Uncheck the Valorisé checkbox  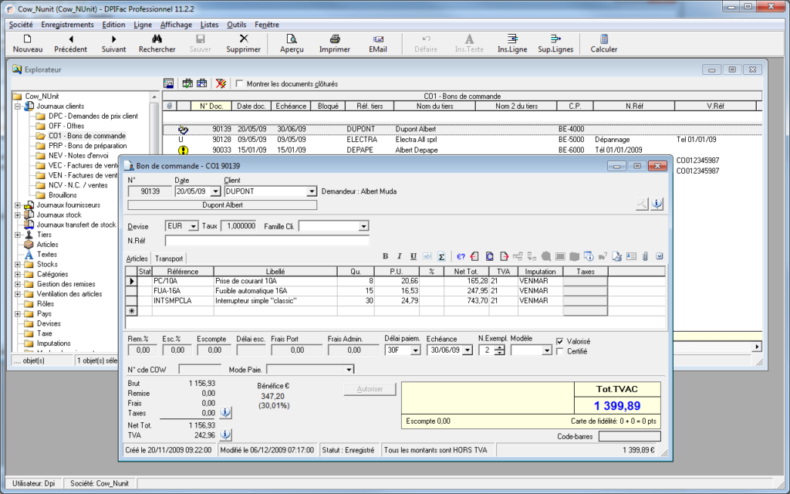coord(560,341)
